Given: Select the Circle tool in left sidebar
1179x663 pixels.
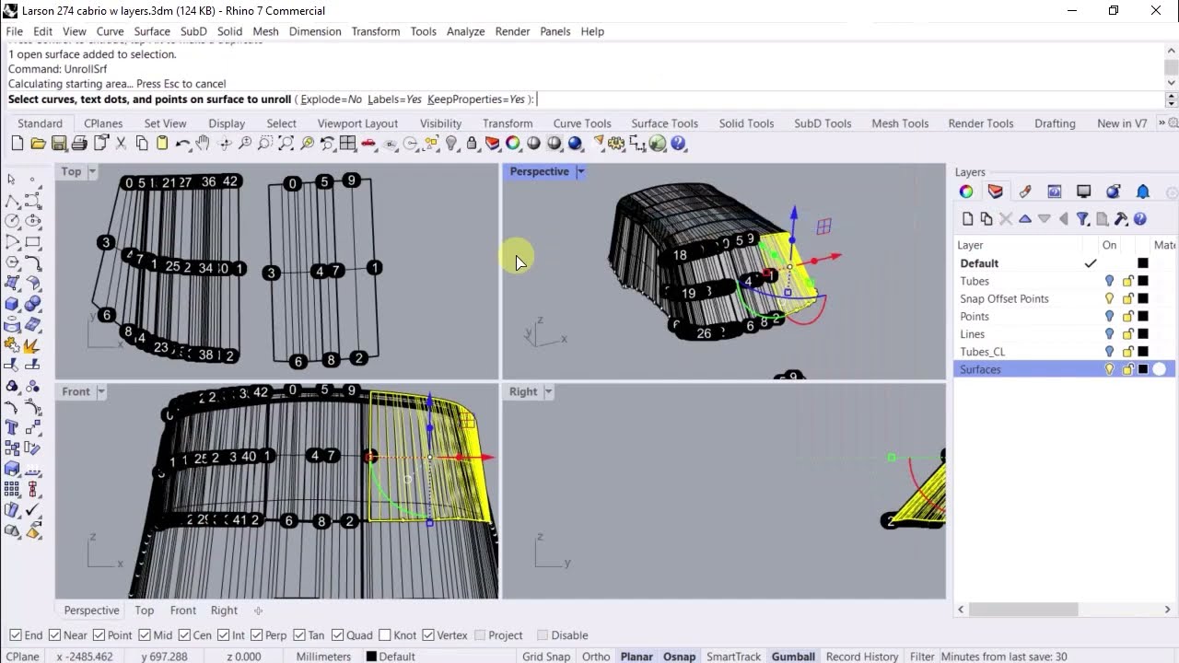Looking at the screenshot, I should coord(12,221).
